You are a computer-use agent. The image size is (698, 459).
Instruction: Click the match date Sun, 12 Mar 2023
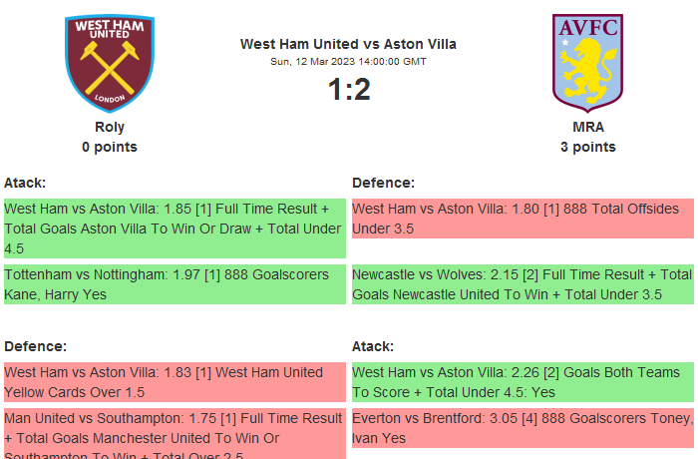348,61
